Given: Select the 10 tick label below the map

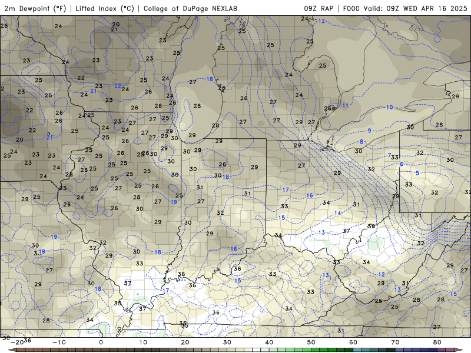Looking at the screenshot, I should point(143,342).
